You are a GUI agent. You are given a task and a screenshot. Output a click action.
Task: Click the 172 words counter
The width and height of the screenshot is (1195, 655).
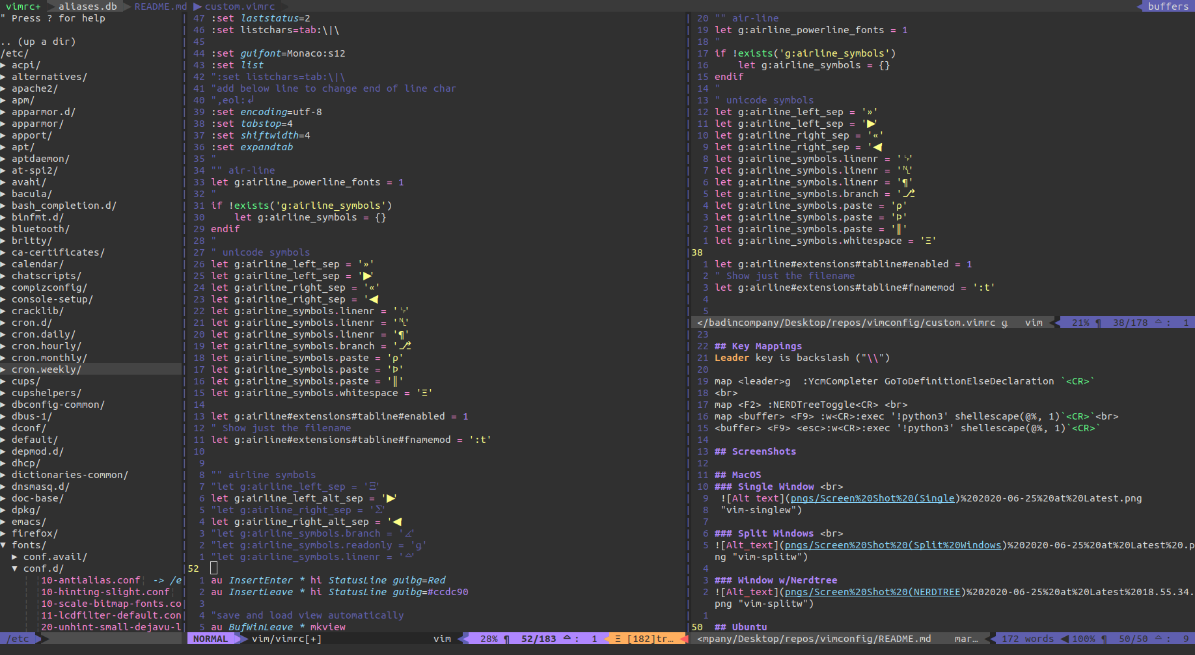(1028, 639)
